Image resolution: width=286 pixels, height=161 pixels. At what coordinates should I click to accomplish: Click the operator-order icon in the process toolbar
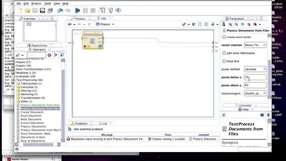(x=193, y=24)
